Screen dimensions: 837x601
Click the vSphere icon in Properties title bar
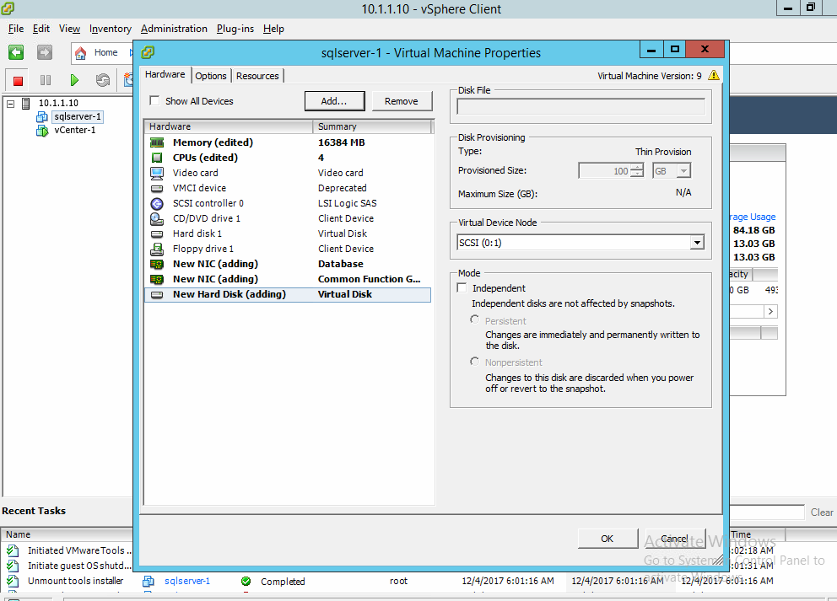(x=148, y=52)
